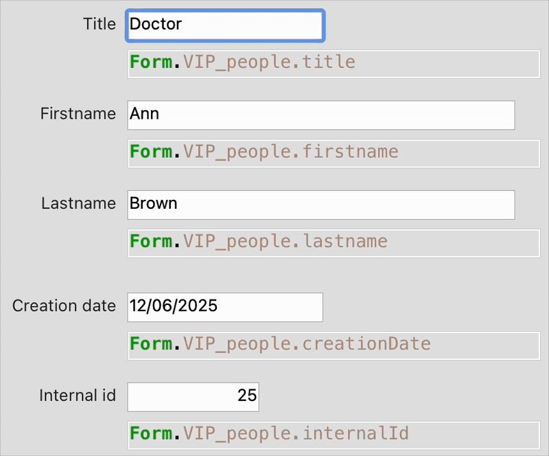
Task: Click the Lastname label
Action: tap(78, 204)
